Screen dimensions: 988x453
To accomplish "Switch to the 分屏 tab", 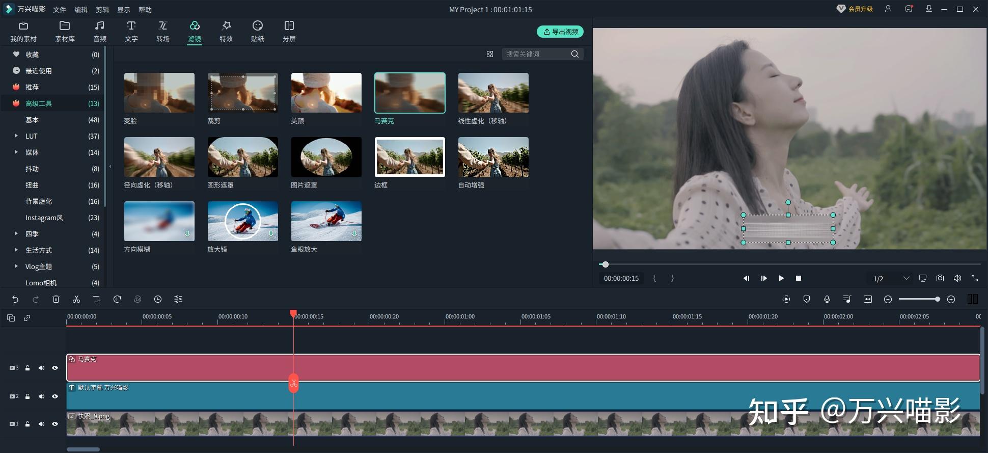I will pos(289,32).
